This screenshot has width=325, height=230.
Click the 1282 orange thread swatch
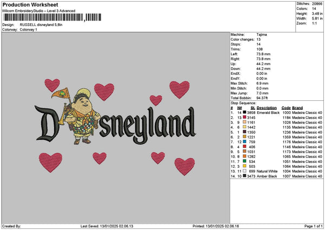click(245, 156)
